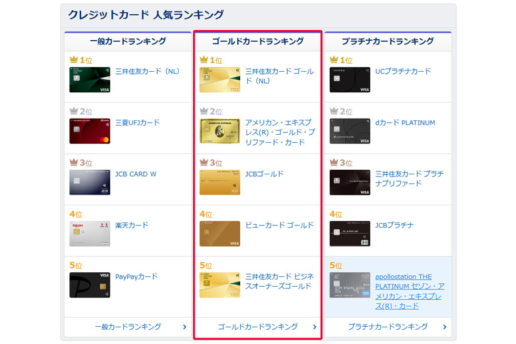Screen dimensions: 516x344
Task: Click the black PayPayカード card image
Action: 89,285
